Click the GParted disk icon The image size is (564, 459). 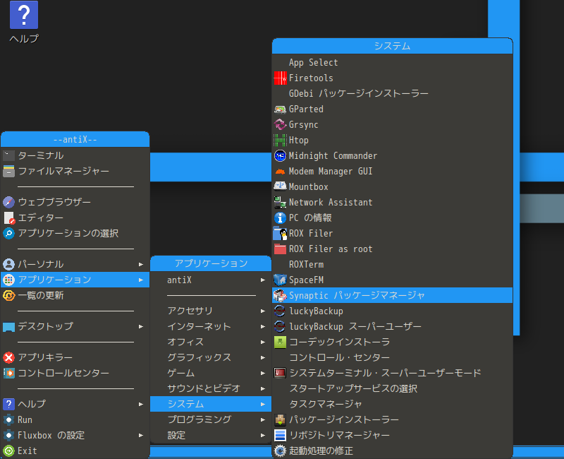(x=280, y=109)
